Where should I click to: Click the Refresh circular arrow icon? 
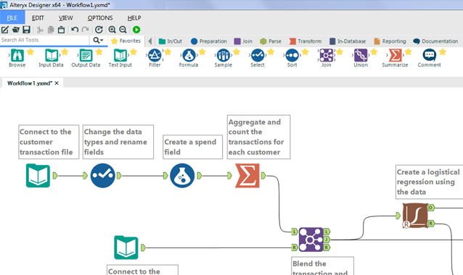[x=99, y=30]
